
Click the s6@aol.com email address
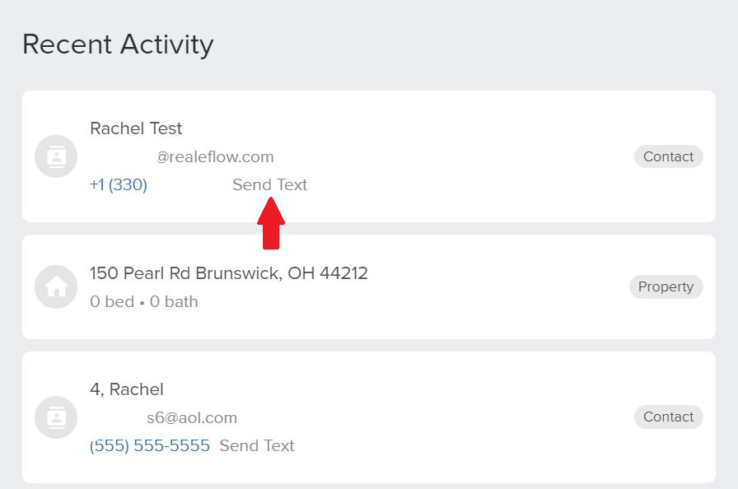coord(192,417)
